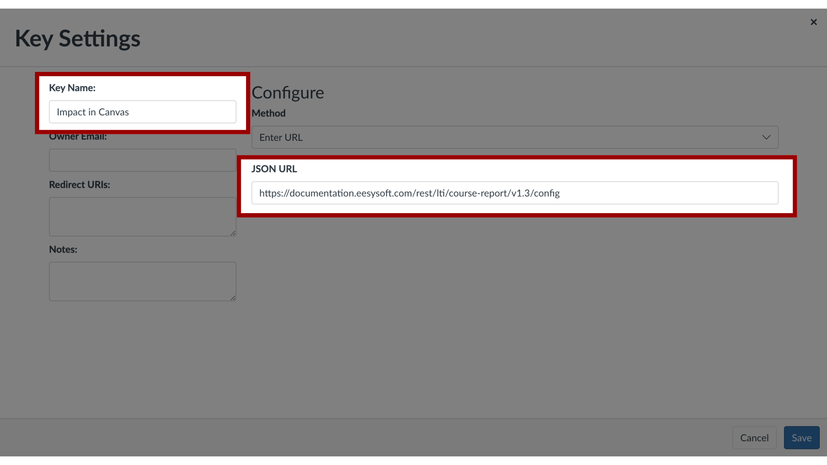The height and width of the screenshot is (465, 827).
Task: Click the Key Name input field
Action: tap(143, 112)
